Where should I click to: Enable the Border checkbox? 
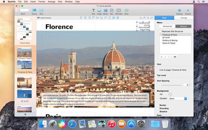click(158, 105)
